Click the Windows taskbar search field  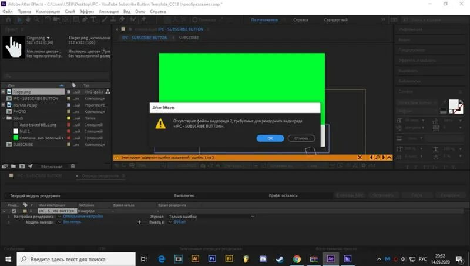pos(76,259)
